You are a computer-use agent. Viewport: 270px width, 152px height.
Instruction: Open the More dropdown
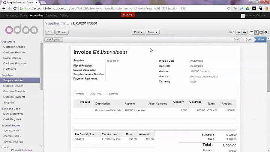(153, 32)
